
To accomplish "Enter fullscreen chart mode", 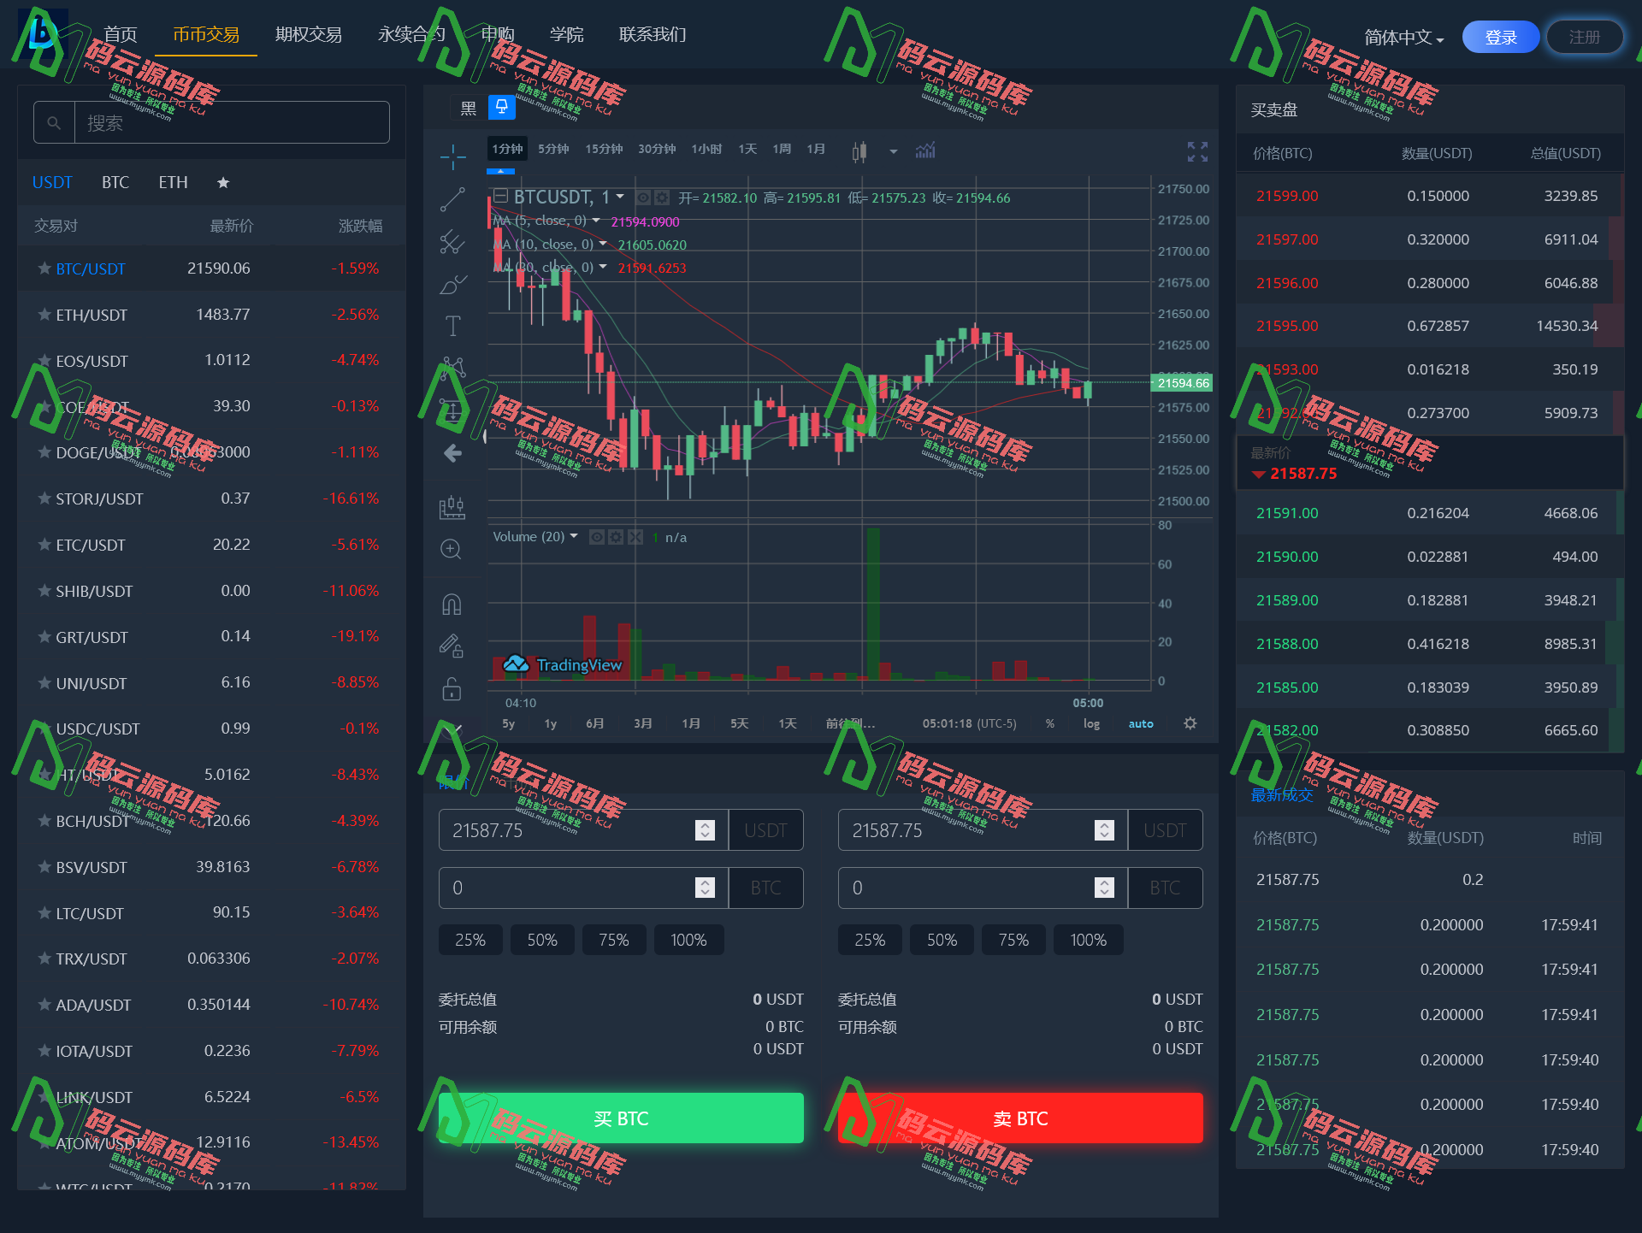I will (1197, 151).
